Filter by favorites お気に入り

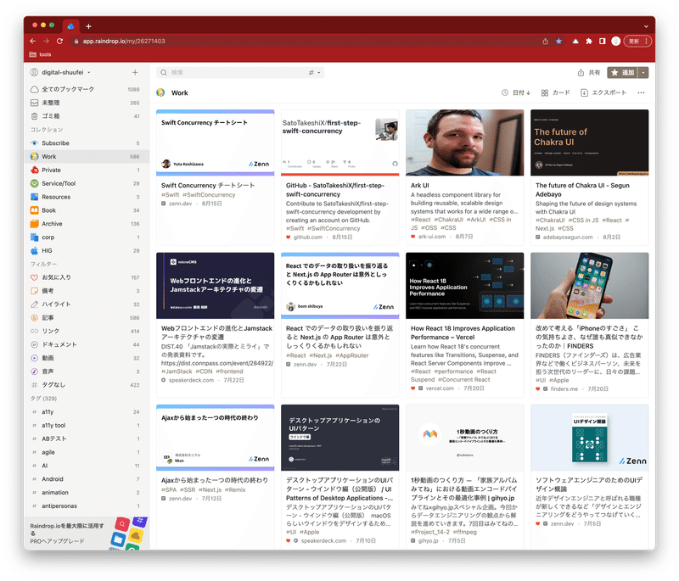(87, 277)
